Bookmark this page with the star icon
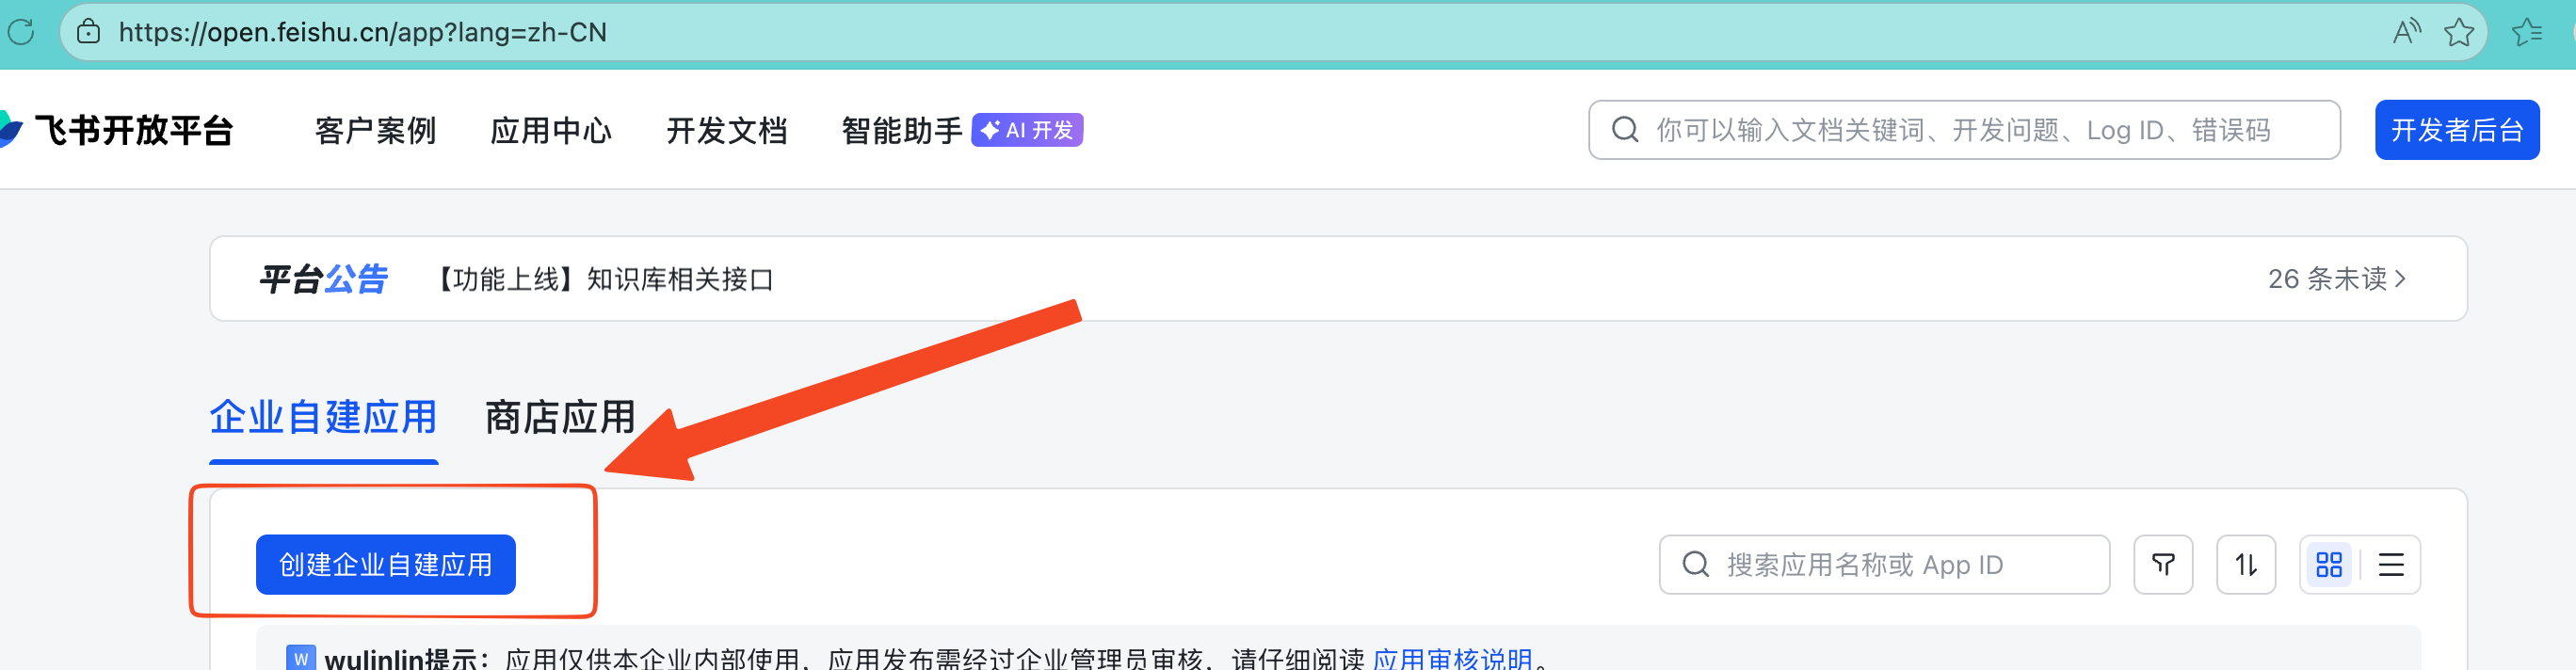Image resolution: width=2576 pixels, height=670 pixels. [2459, 32]
